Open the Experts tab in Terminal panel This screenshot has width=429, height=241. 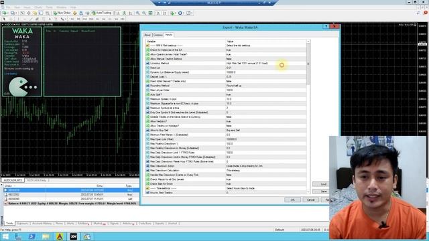[x=160, y=224]
